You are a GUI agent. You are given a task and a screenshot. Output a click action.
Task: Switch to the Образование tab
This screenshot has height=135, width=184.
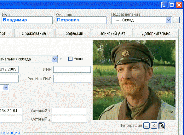34,33
